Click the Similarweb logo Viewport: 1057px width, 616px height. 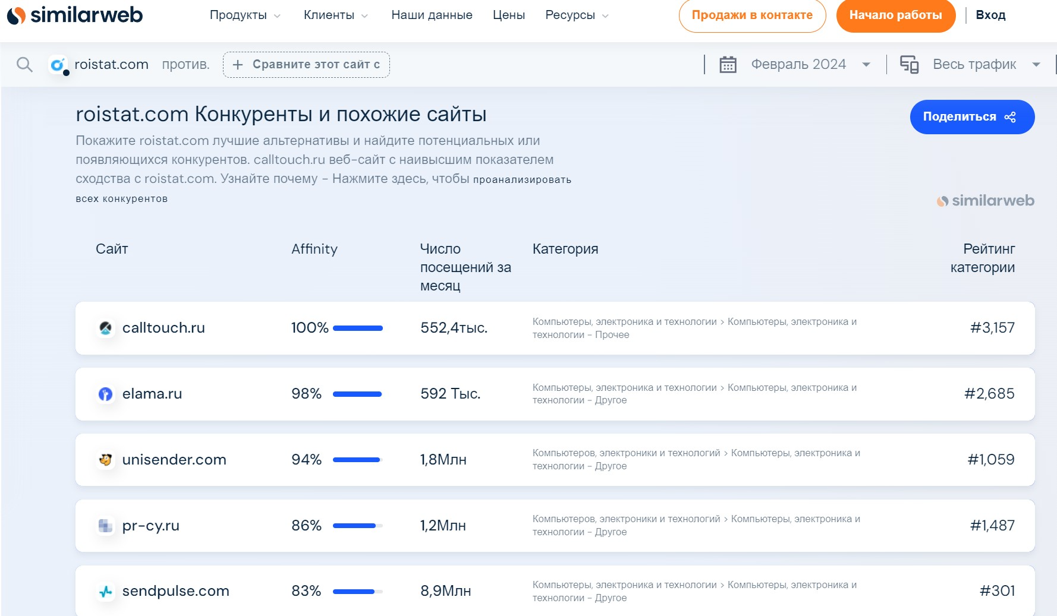[x=75, y=15]
